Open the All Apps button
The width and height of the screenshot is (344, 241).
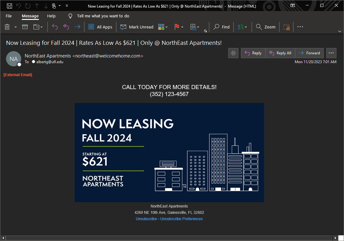(x=100, y=27)
